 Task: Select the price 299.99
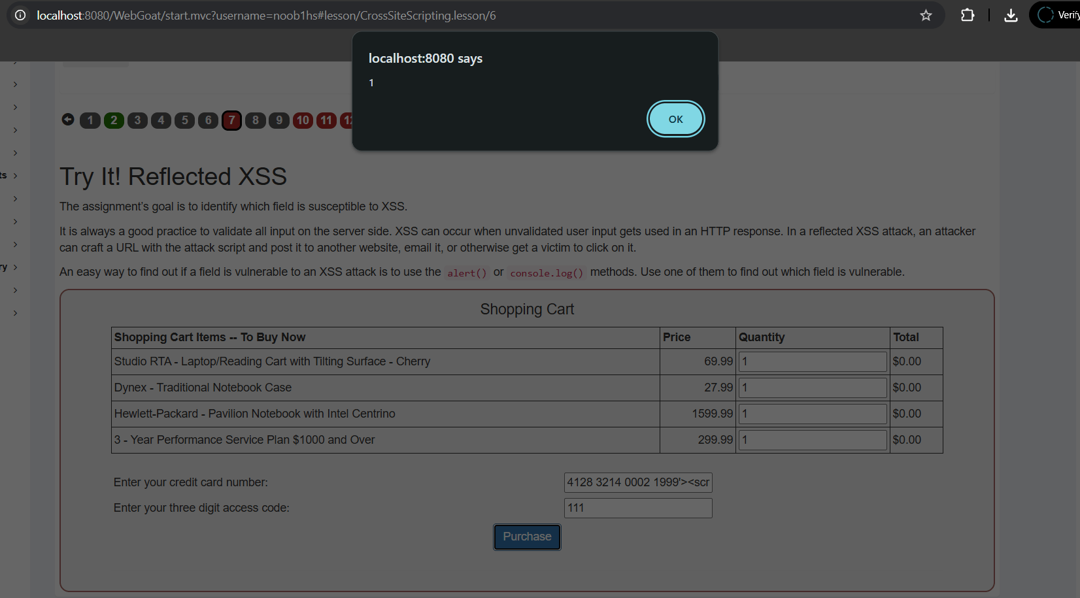click(x=715, y=440)
